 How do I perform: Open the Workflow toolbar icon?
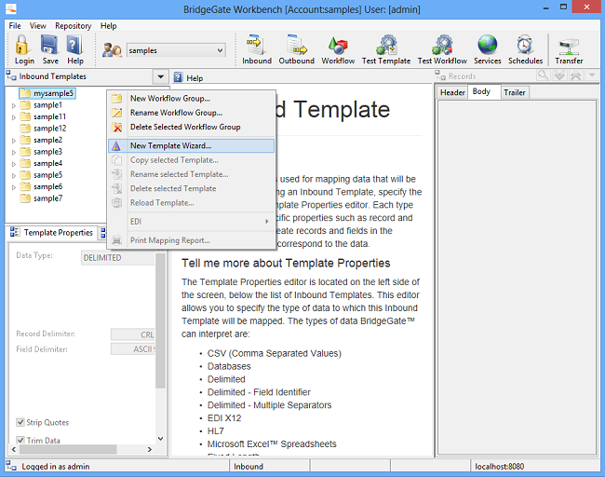pyautogui.click(x=338, y=46)
